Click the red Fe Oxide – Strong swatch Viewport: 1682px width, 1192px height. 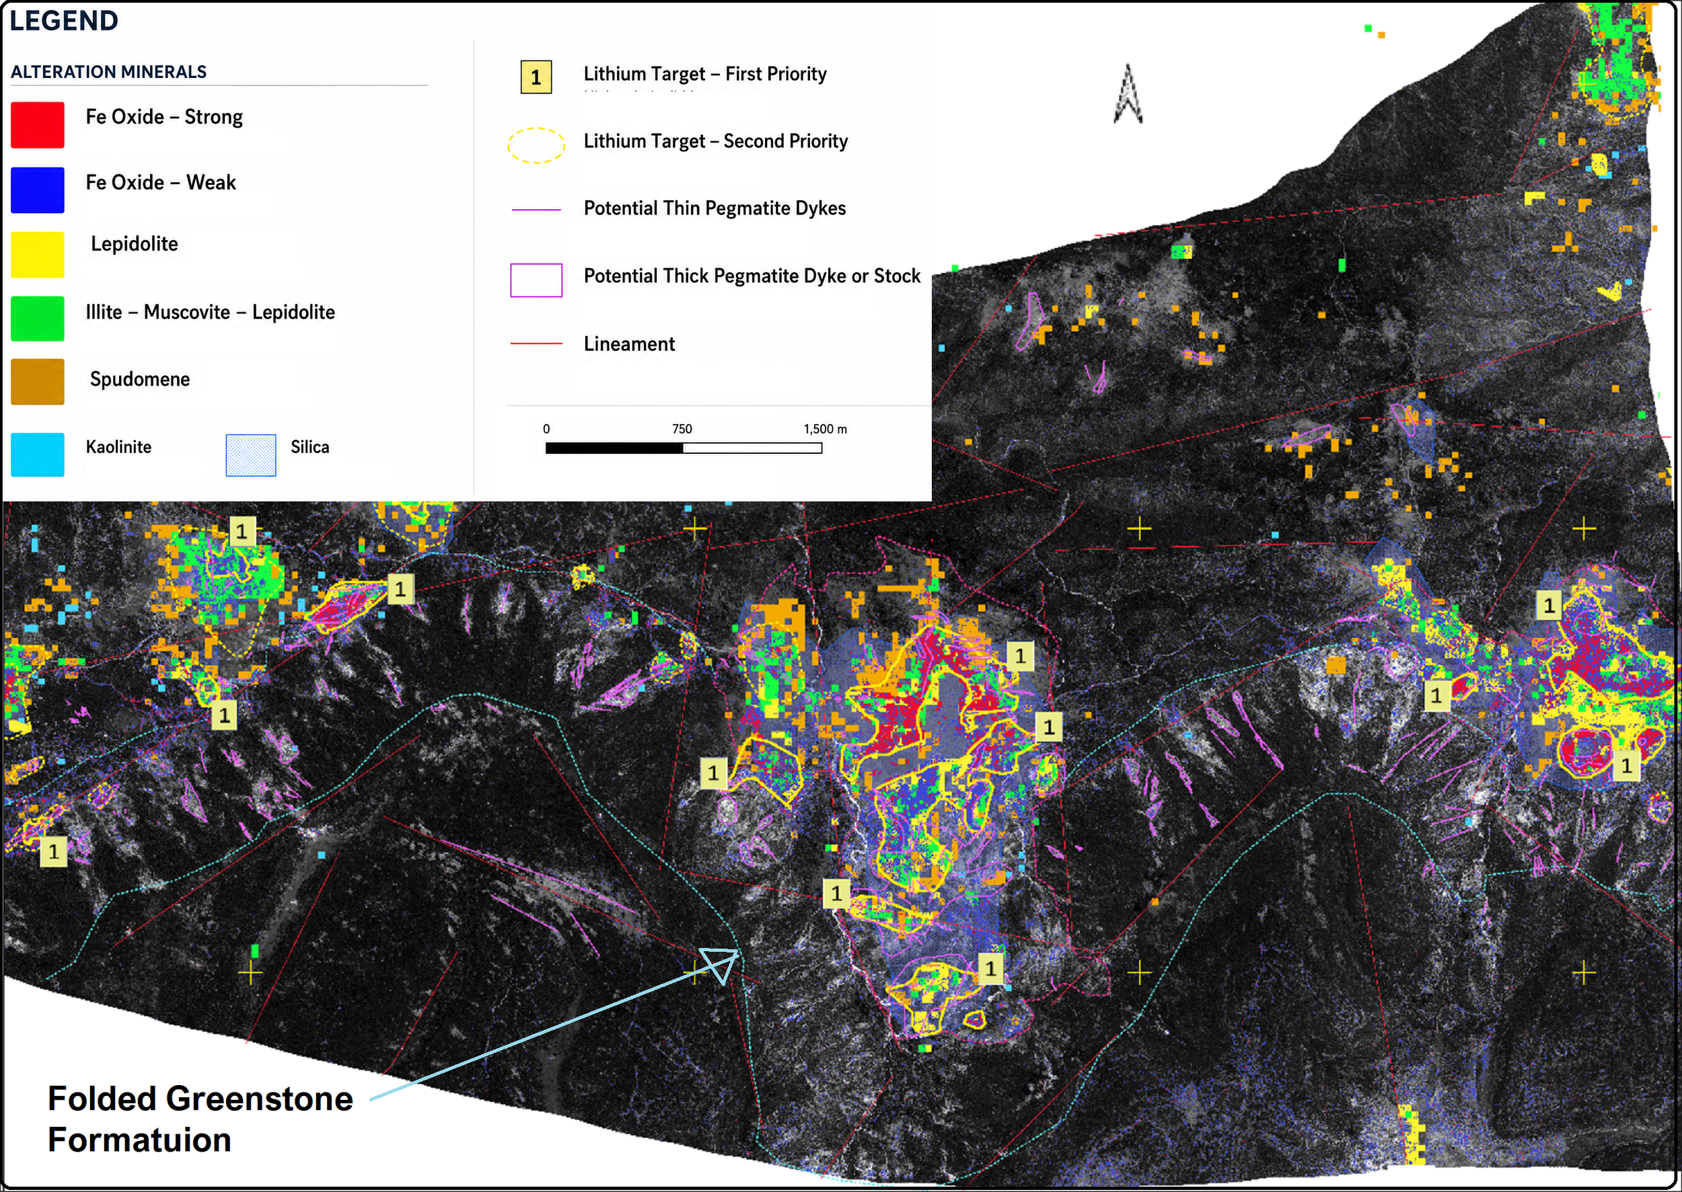(38, 125)
